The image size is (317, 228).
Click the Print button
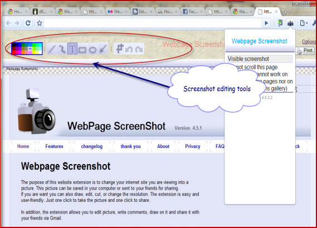click(305, 51)
